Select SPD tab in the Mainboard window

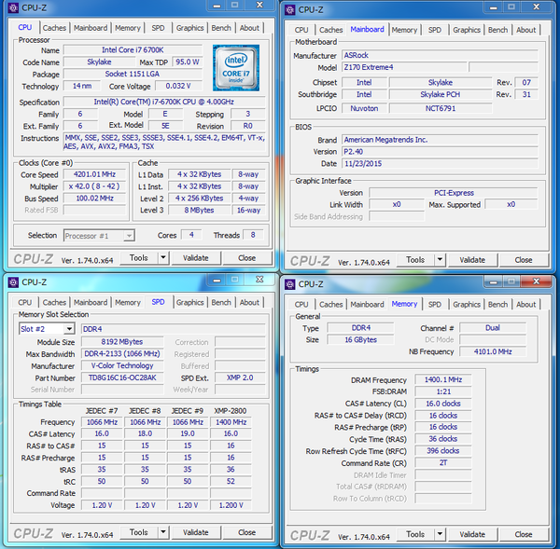(435, 30)
